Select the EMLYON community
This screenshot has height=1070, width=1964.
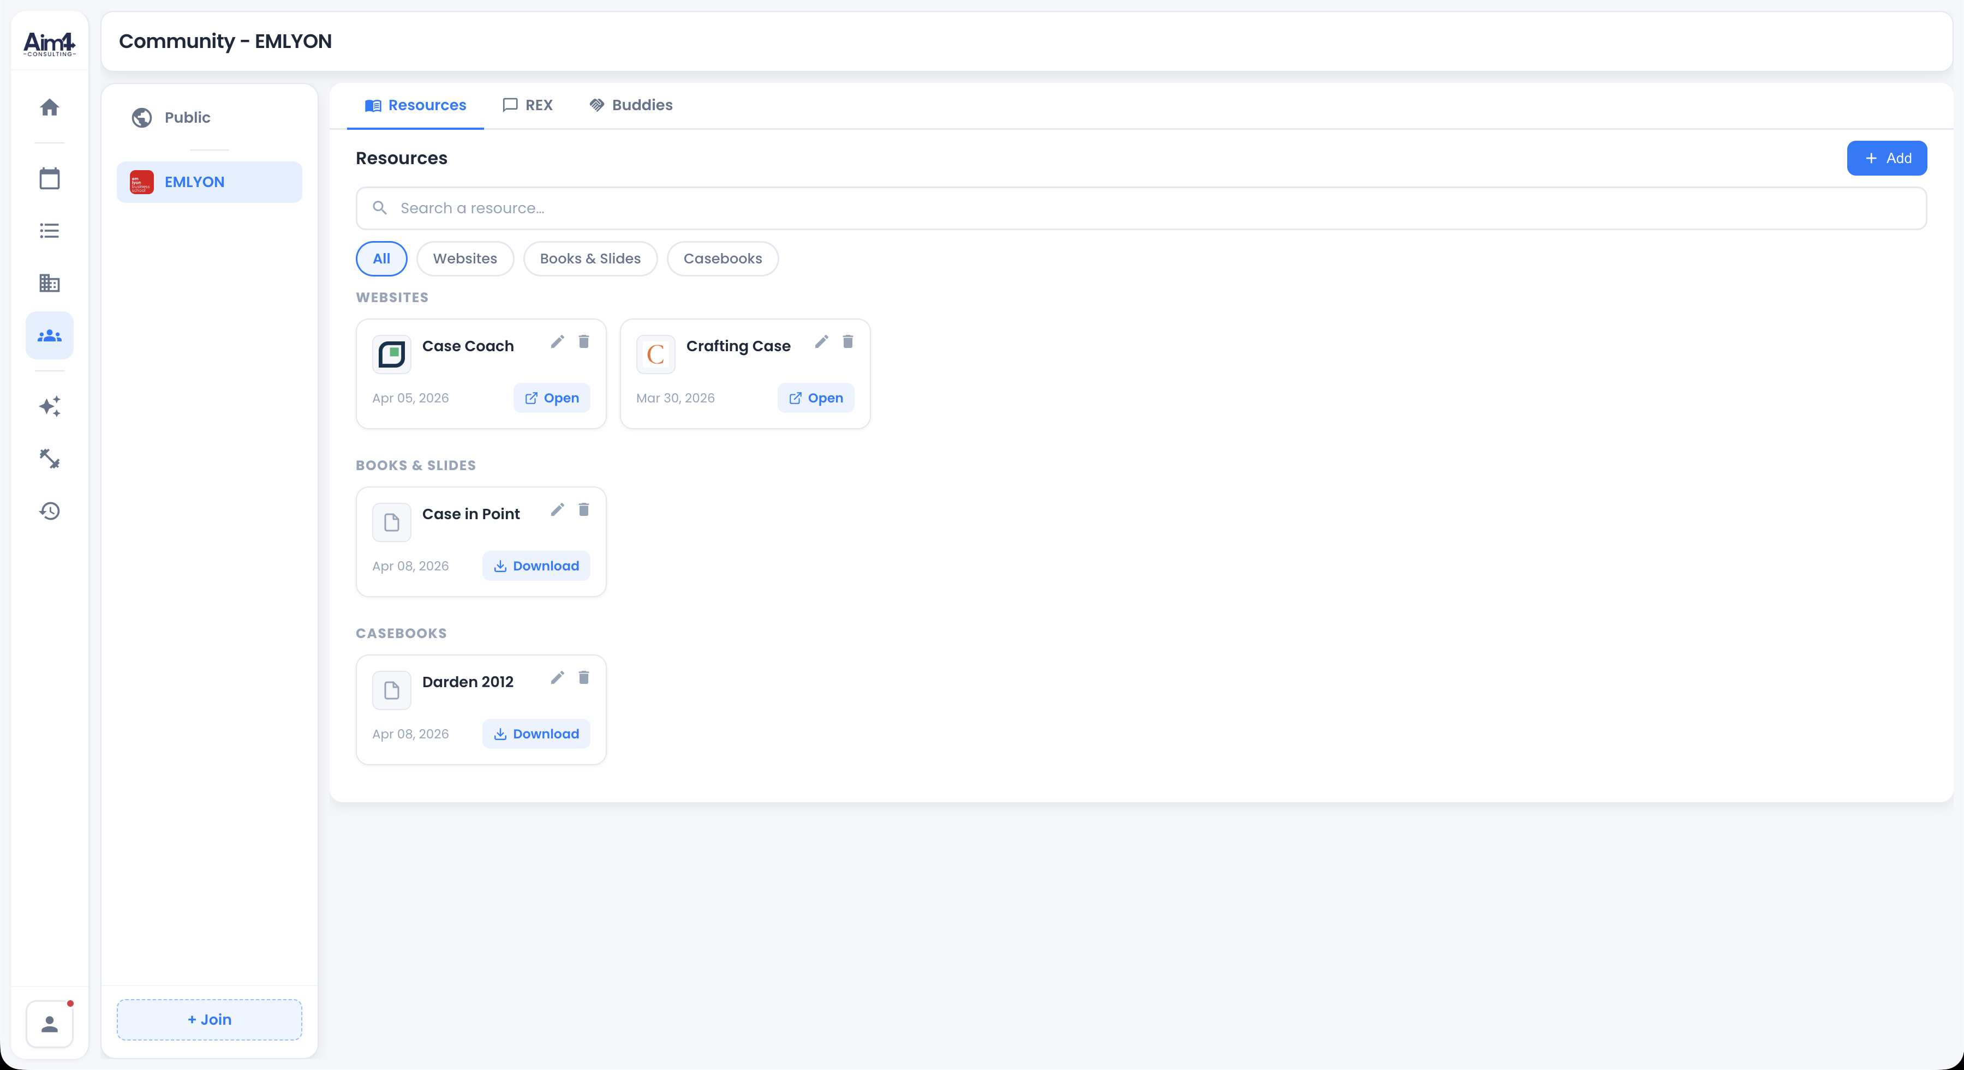pyautogui.click(x=210, y=182)
